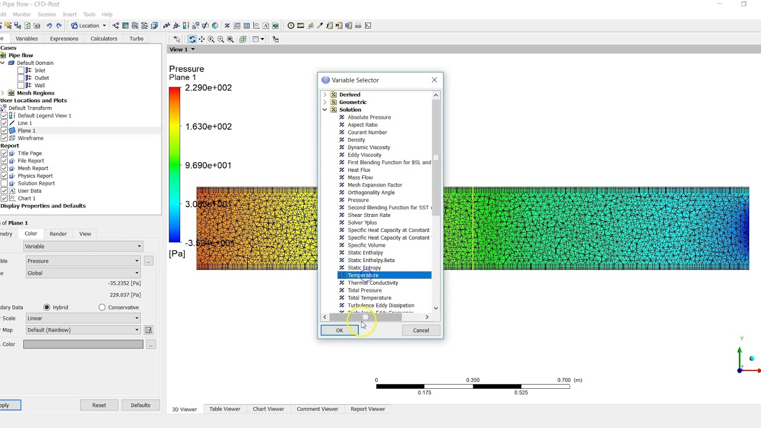The image size is (761, 428).
Task: Select the Hybrid radio button
Action: 47,307
